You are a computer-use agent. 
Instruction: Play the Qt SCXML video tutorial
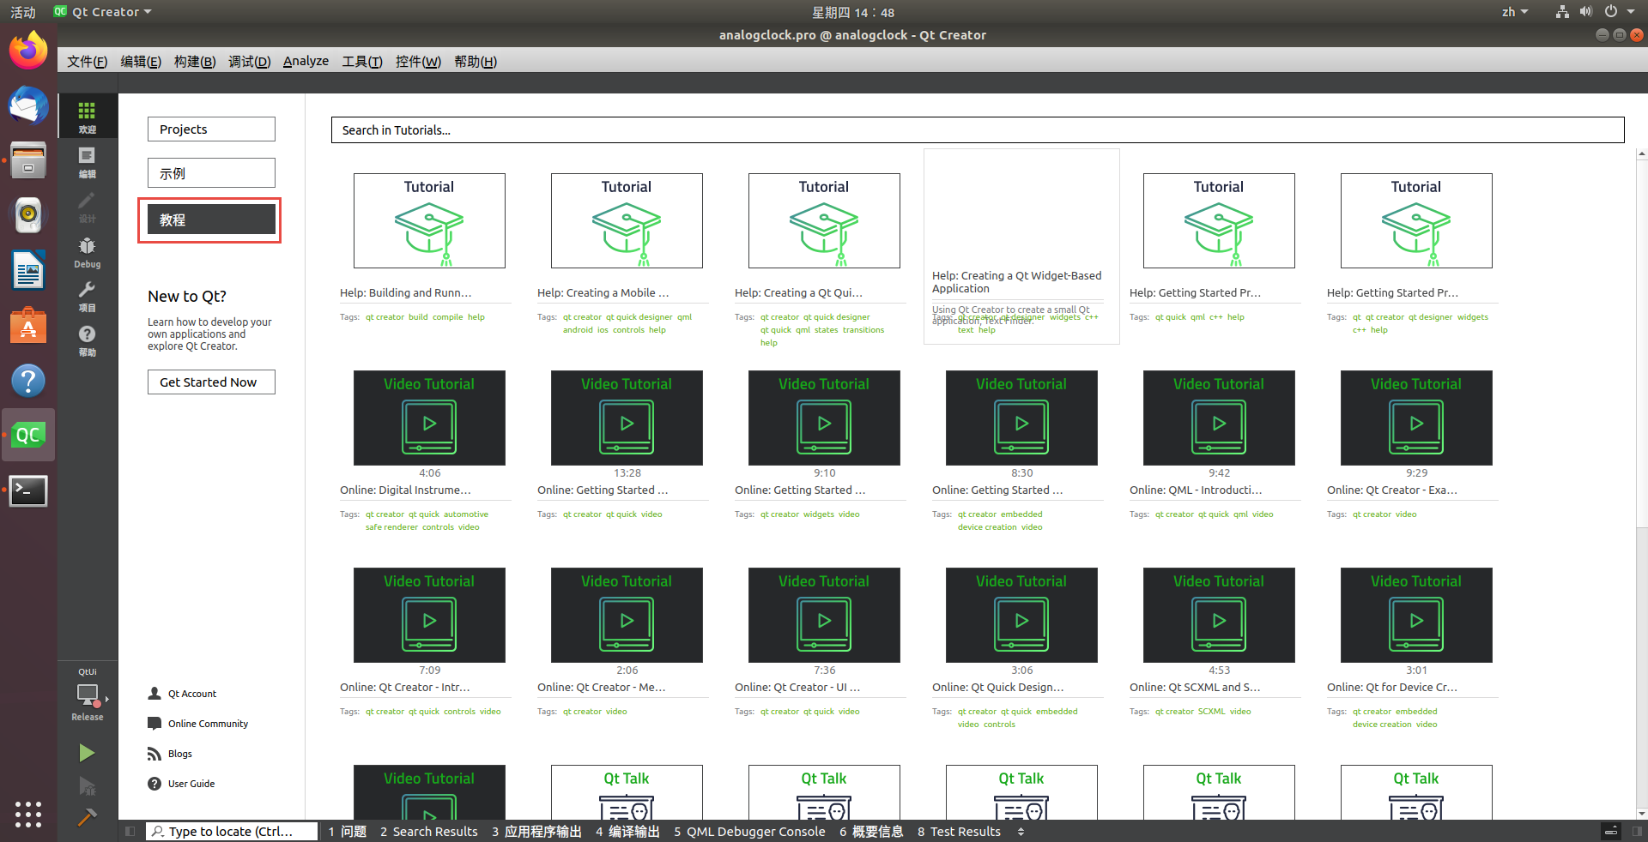[x=1219, y=615]
